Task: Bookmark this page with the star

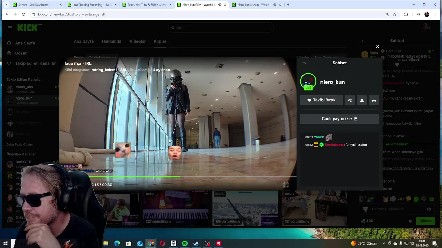Action: pos(395,14)
